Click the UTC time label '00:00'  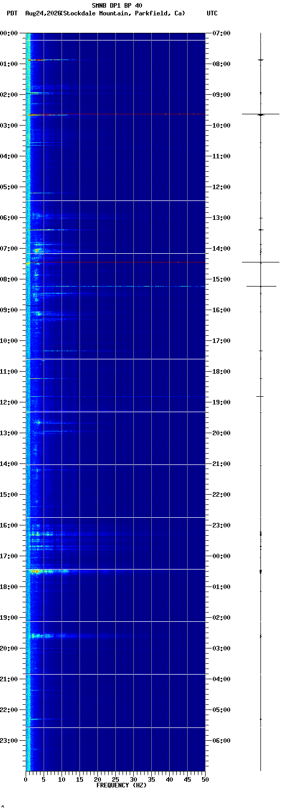click(x=221, y=556)
